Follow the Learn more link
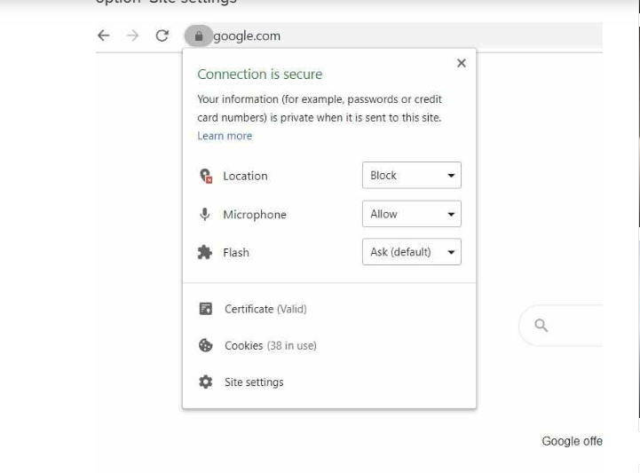The width and height of the screenshot is (640, 473). [225, 136]
